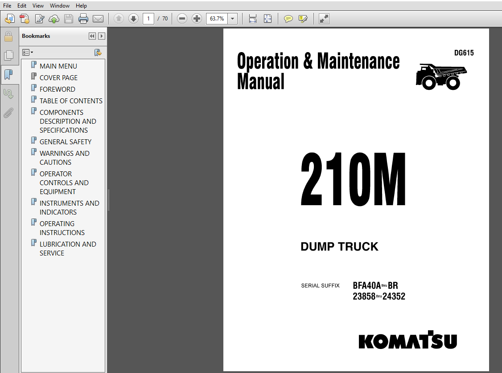Image resolution: width=502 pixels, height=373 pixels.
Task: Click the fit one full page icon
Action: click(x=267, y=19)
